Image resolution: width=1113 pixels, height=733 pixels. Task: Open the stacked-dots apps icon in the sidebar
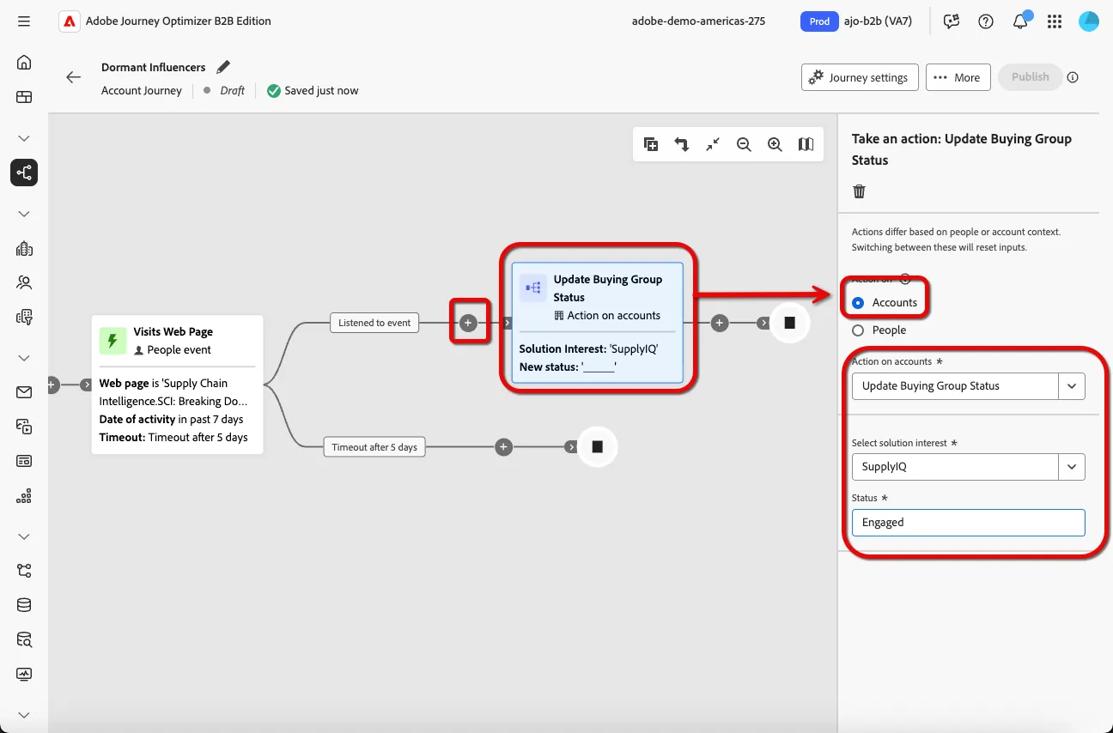point(24,495)
